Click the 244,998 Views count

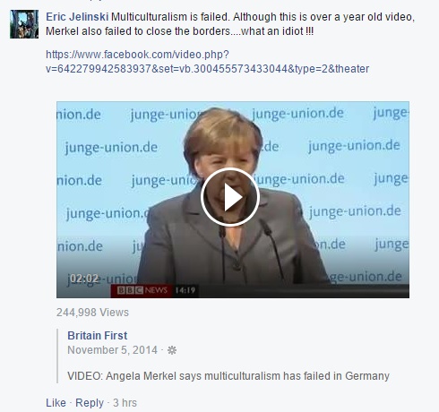pyautogui.click(x=92, y=313)
